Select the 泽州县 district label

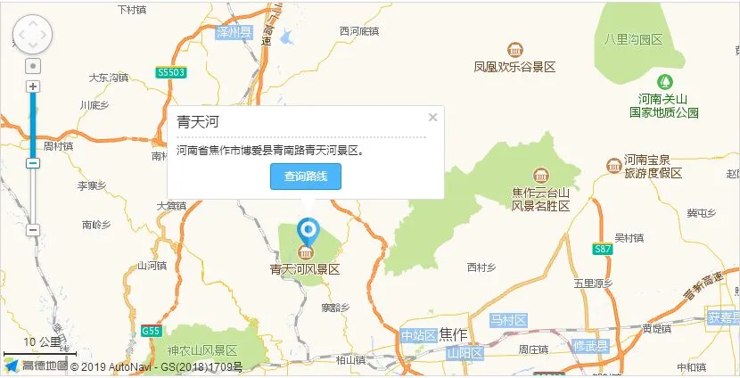234,33
